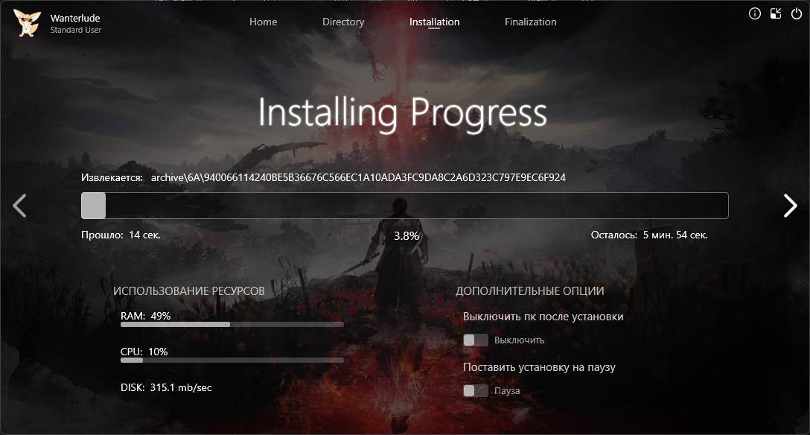The width and height of the screenshot is (810, 435).
Task: Go to next page with right arrow
Action: [x=790, y=206]
